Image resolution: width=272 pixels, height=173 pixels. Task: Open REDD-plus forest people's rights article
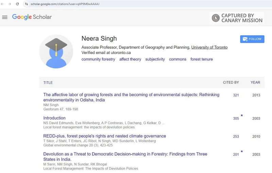104,136
